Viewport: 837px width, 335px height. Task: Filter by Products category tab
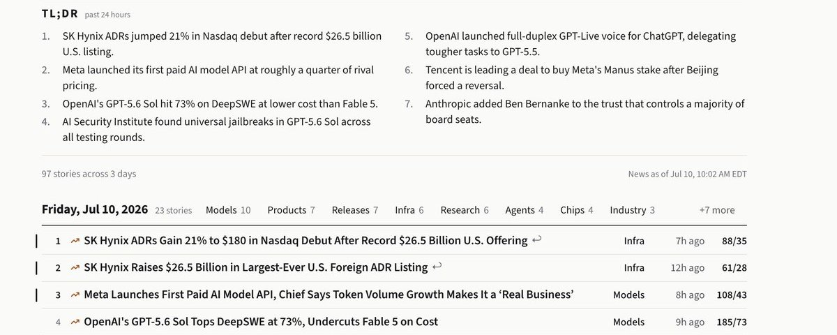point(291,210)
